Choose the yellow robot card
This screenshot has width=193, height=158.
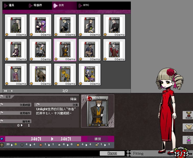[x=65, y=74]
